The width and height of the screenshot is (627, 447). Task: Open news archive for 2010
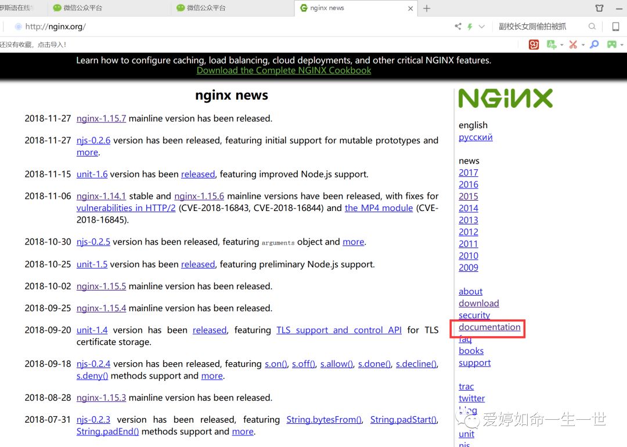pos(469,256)
